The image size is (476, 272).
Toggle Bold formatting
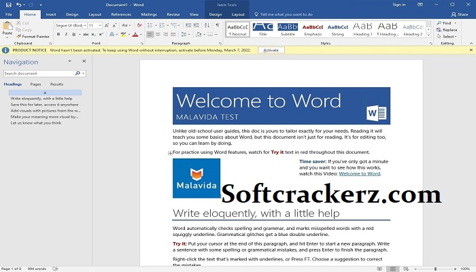point(58,34)
